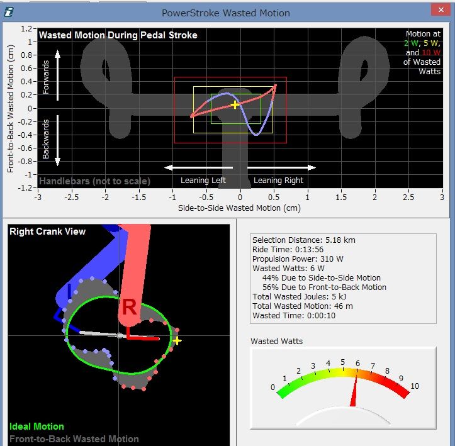The image size is (455, 446).
Task: Click the crank center pivot point
Action: [119, 335]
